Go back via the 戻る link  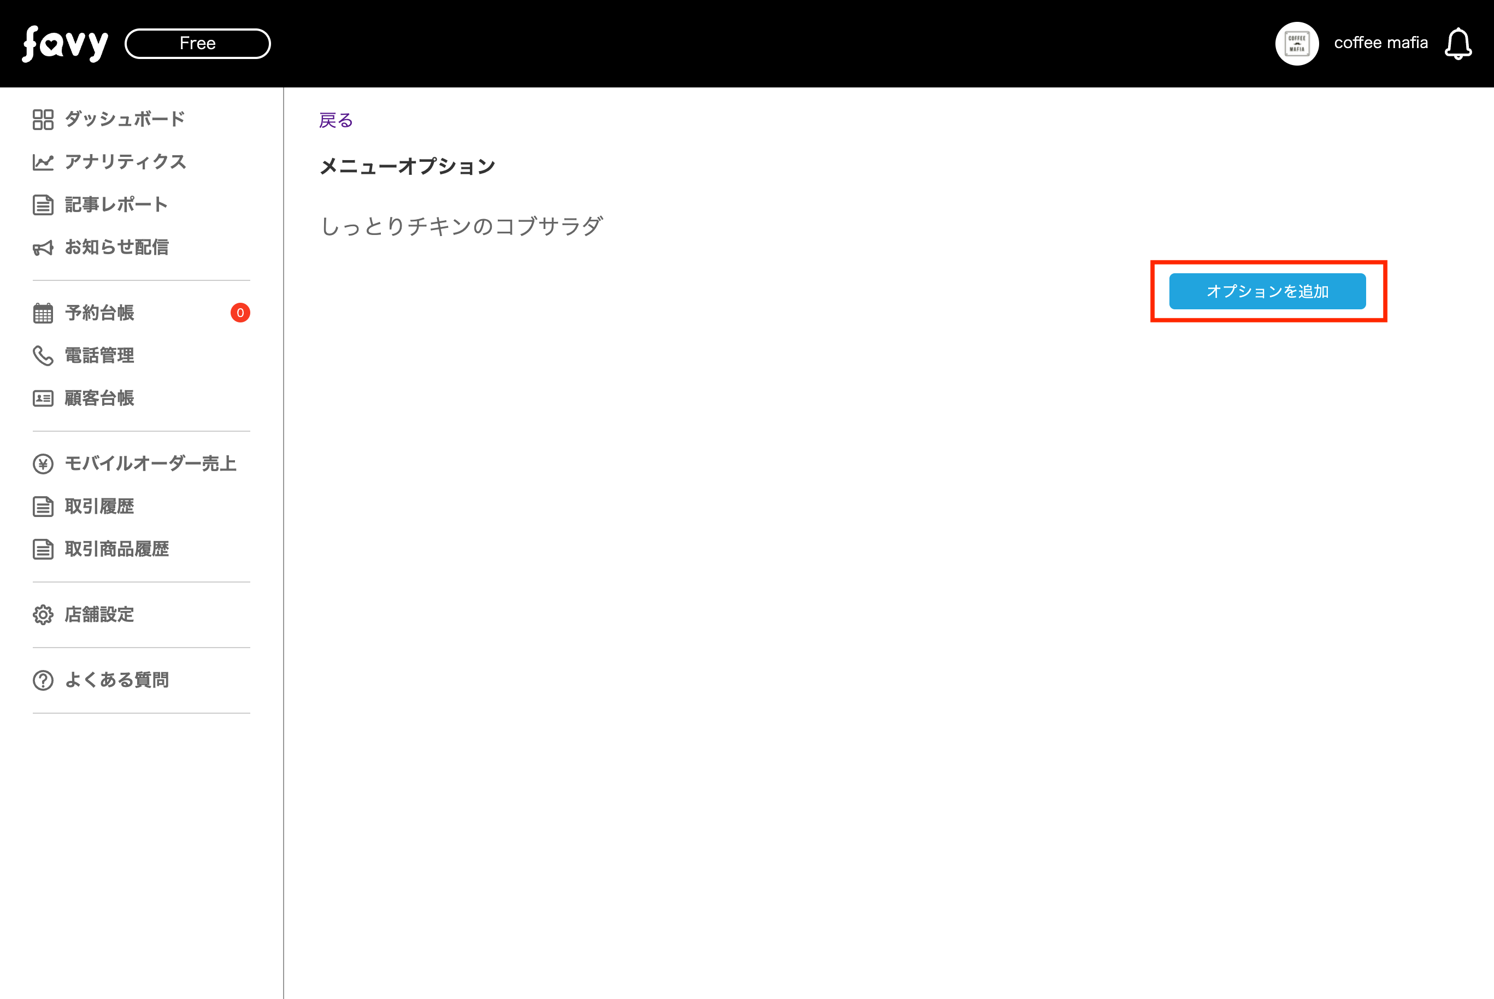point(336,120)
